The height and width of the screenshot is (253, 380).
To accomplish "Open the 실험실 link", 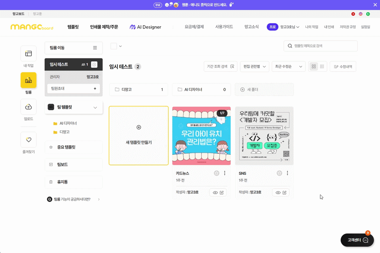I will [x=365, y=27].
